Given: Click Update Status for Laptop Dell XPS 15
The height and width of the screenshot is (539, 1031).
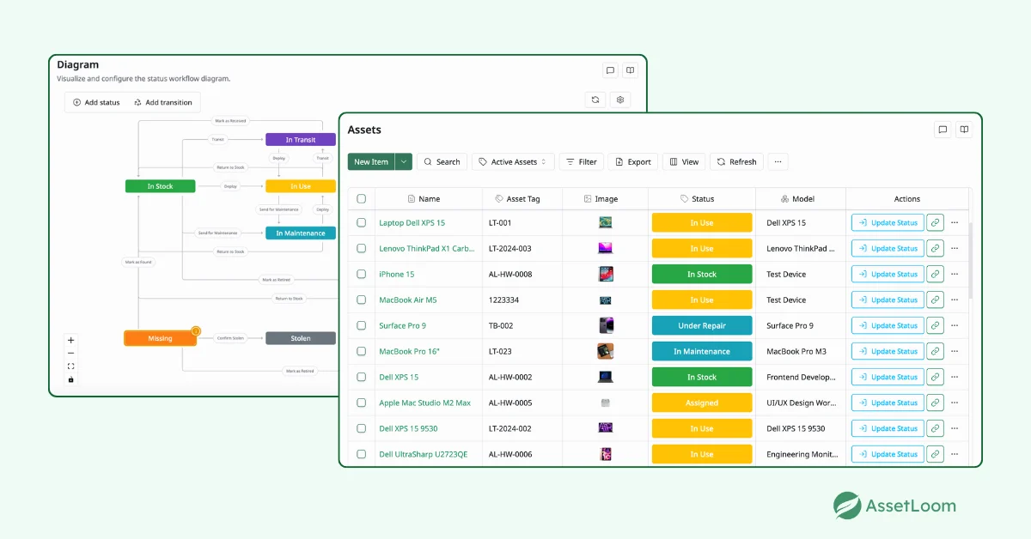Looking at the screenshot, I should (888, 222).
